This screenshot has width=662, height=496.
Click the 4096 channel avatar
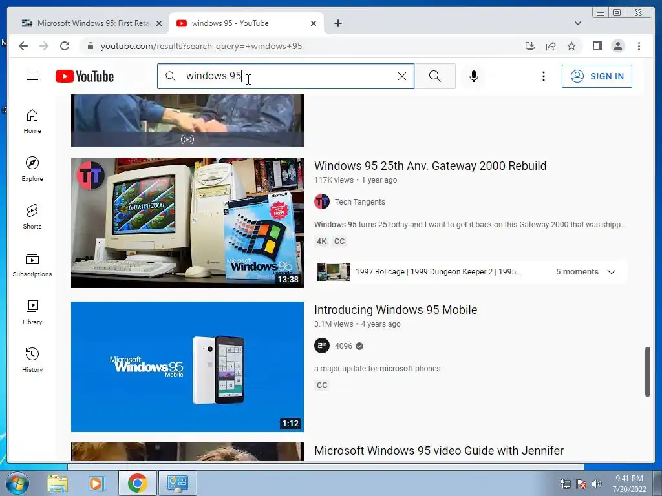[322, 346]
